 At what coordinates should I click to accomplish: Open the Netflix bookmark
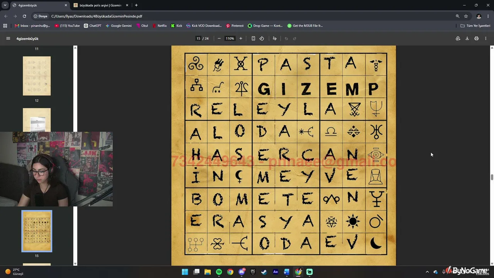(x=159, y=26)
